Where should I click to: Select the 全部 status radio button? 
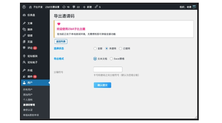[x=95, y=49]
